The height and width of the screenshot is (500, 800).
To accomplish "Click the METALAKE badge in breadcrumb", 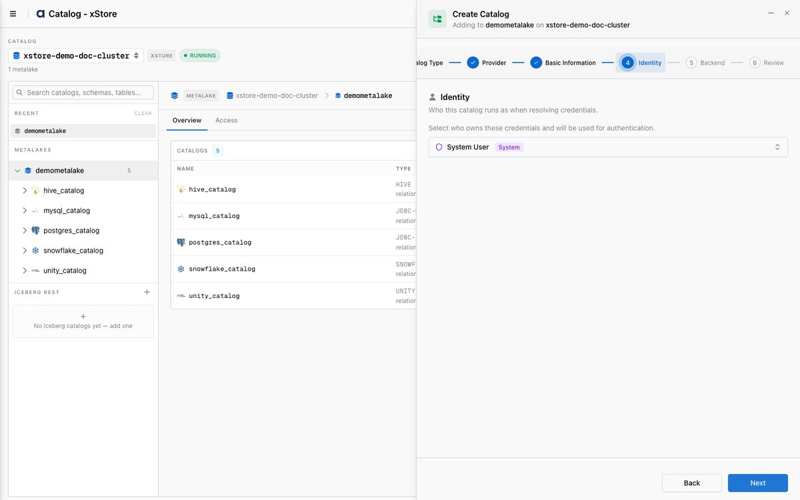I will point(201,96).
